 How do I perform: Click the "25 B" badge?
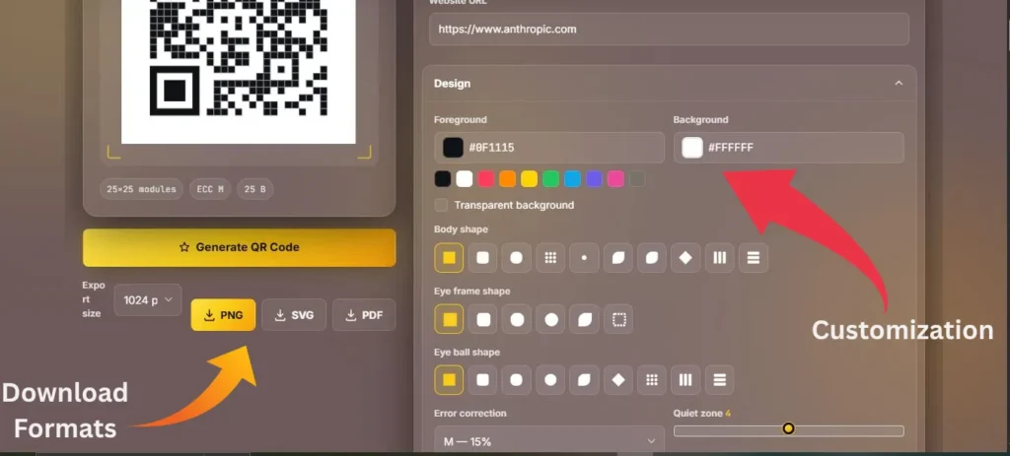pyautogui.click(x=255, y=190)
